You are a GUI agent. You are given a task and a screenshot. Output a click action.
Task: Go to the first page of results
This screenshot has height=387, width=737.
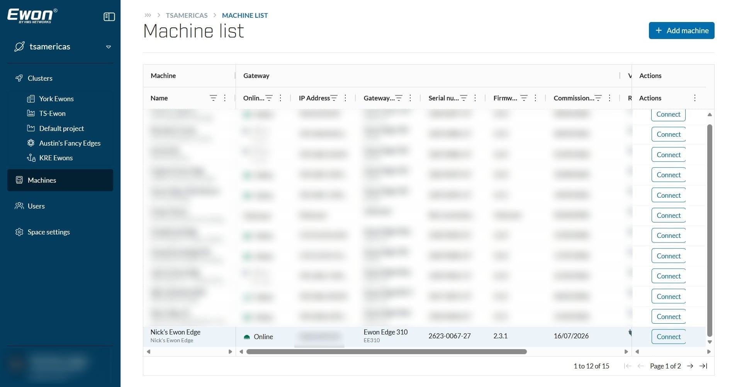(x=628, y=366)
